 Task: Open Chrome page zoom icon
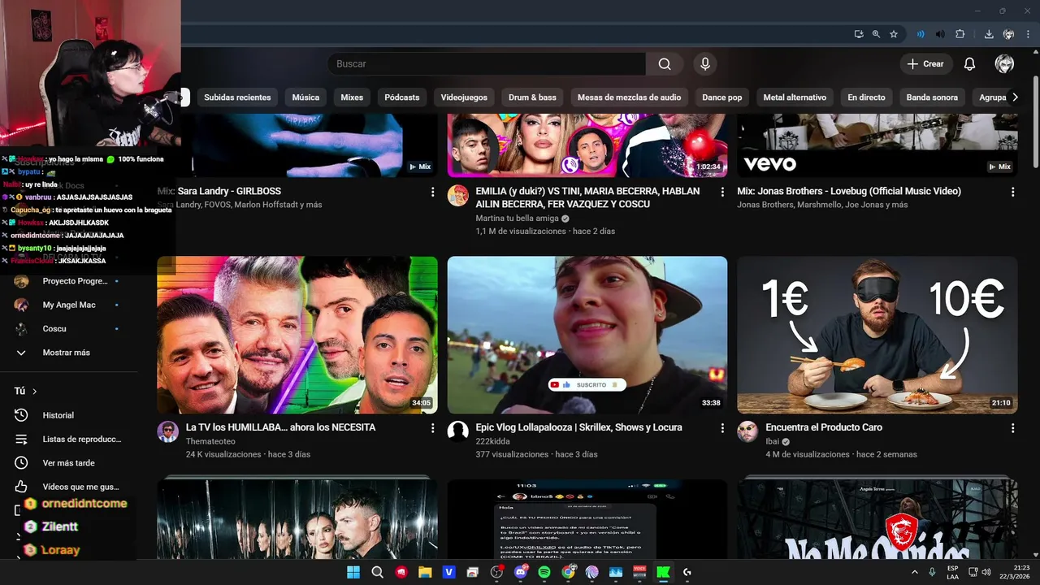pos(876,34)
